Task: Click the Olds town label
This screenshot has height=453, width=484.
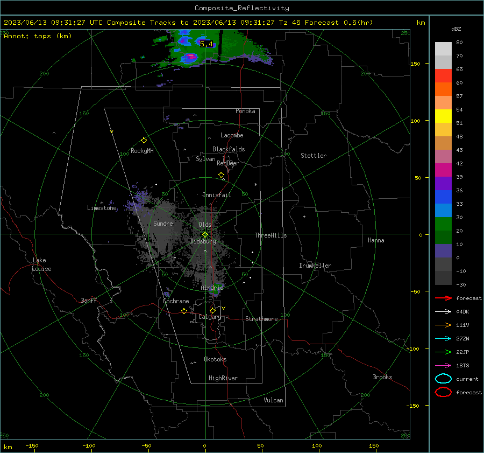Action: coord(205,225)
